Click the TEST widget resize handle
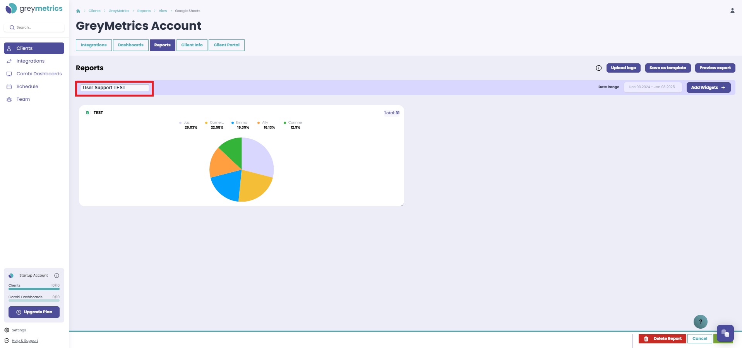 pos(402,204)
